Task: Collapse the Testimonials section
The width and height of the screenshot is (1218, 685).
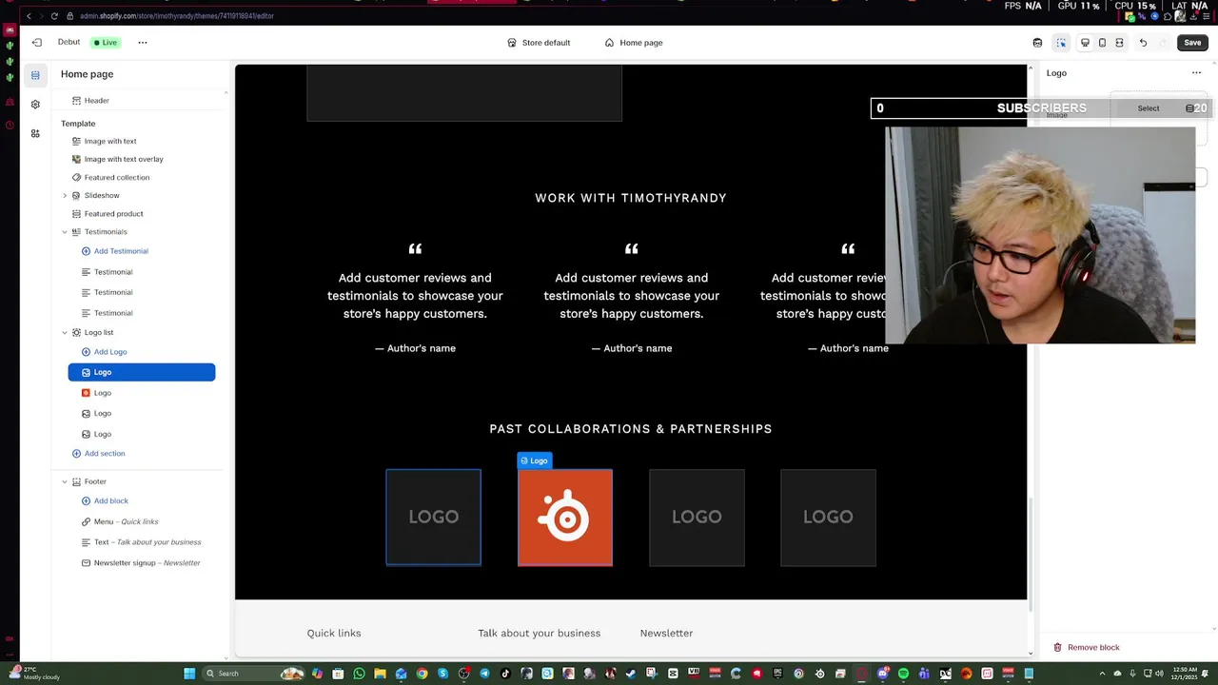Action: 65,232
